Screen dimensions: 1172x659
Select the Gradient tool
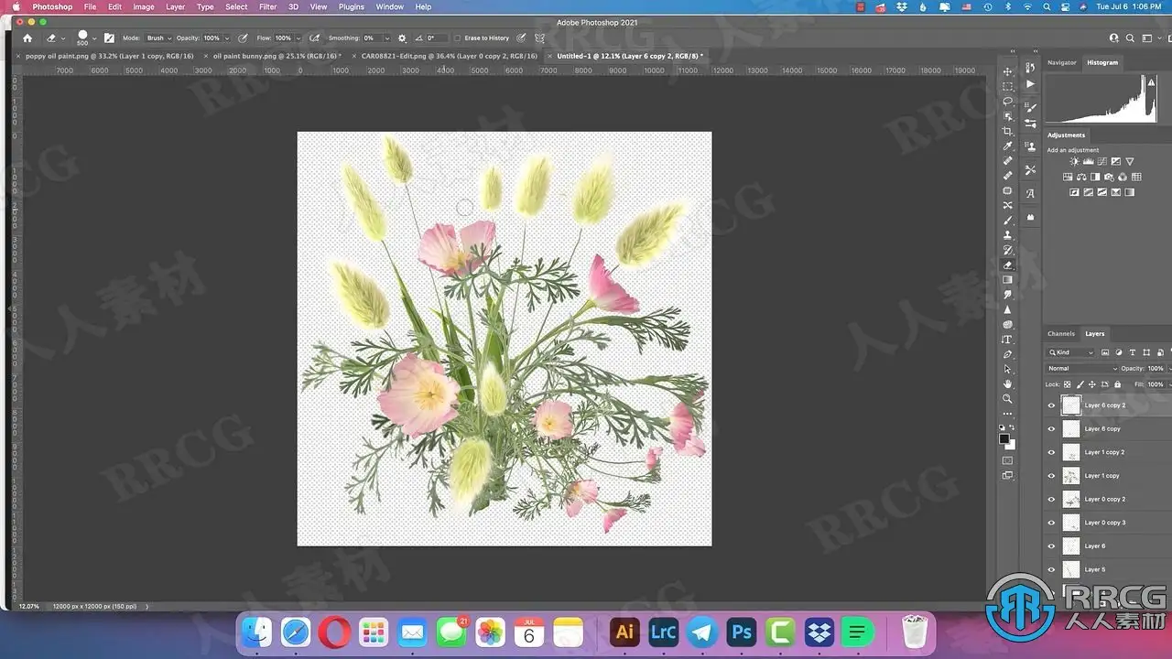[1008, 280]
